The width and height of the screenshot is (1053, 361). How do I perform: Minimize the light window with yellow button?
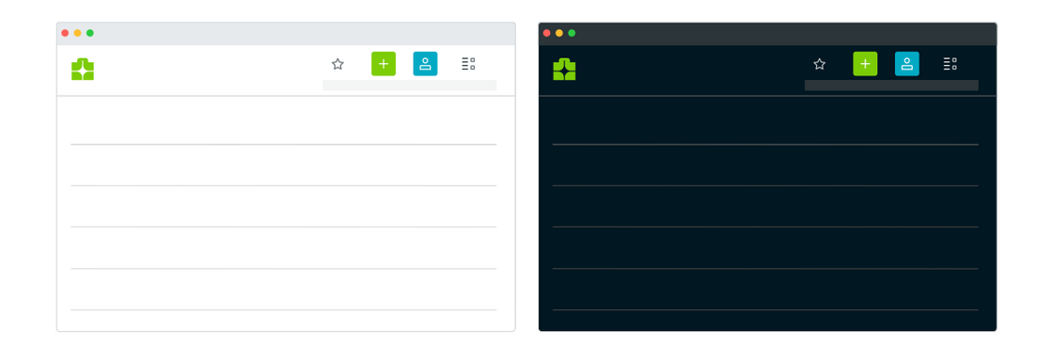[77, 33]
